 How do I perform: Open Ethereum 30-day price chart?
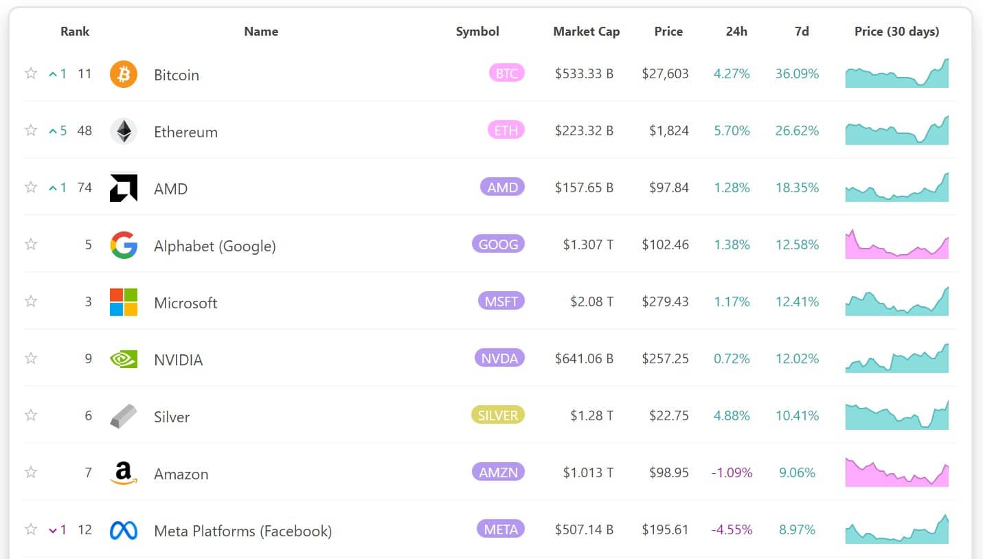(897, 130)
